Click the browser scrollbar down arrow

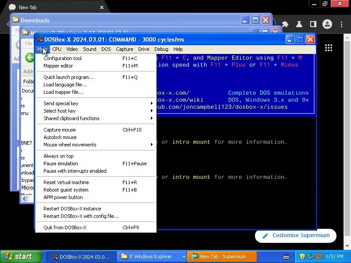click(347, 245)
